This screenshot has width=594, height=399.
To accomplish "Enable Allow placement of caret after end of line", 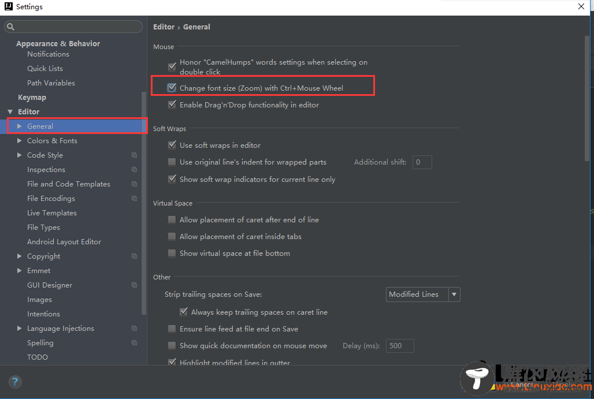I will [172, 219].
